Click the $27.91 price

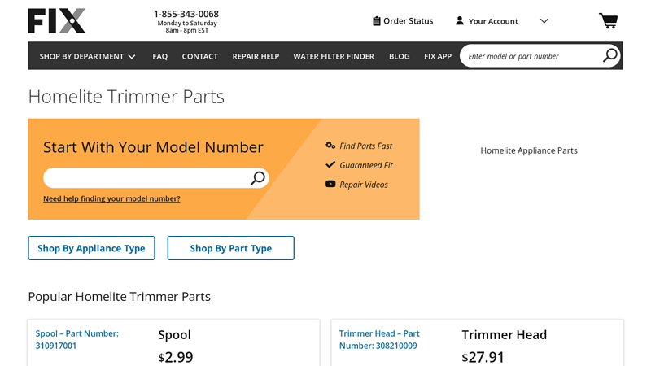(483, 357)
